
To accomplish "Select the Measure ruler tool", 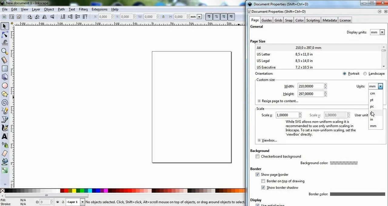I will point(5,60).
